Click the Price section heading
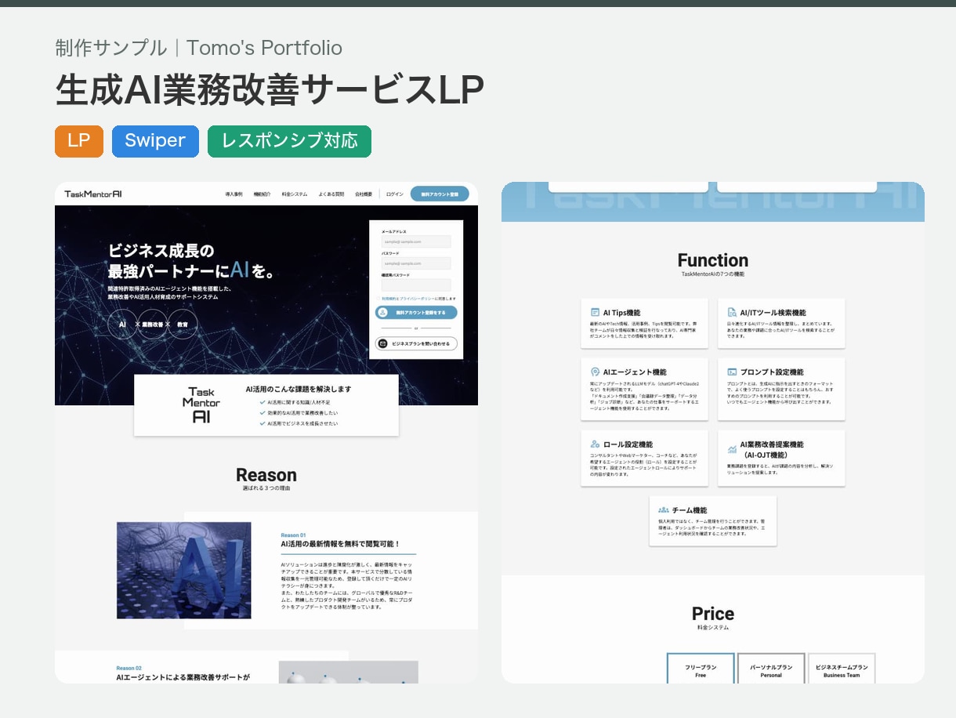Image resolution: width=956 pixels, height=718 pixels. click(x=713, y=614)
